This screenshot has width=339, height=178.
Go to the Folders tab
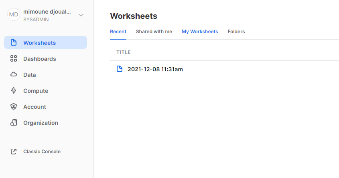236,32
